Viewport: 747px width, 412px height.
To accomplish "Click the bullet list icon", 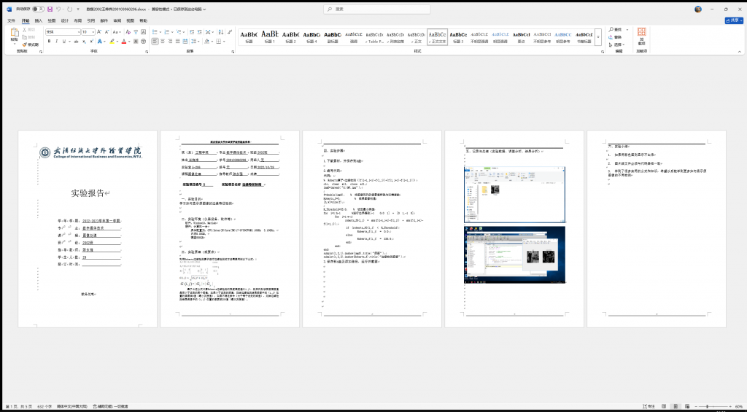I will click(x=155, y=32).
